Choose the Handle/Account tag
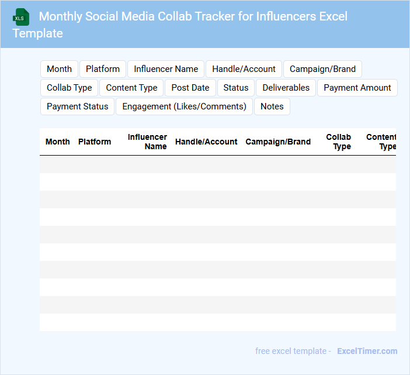This screenshot has width=410, height=375. pos(244,69)
